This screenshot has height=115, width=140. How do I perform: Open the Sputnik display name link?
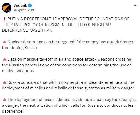click(20, 5)
